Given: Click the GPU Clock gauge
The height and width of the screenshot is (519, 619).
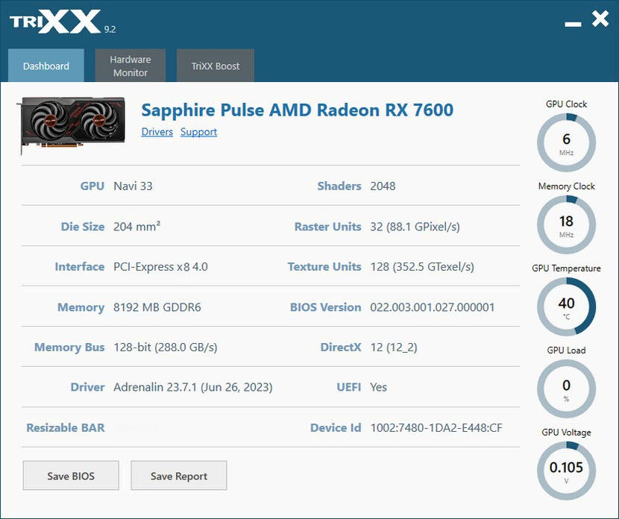Looking at the screenshot, I should coord(566,142).
